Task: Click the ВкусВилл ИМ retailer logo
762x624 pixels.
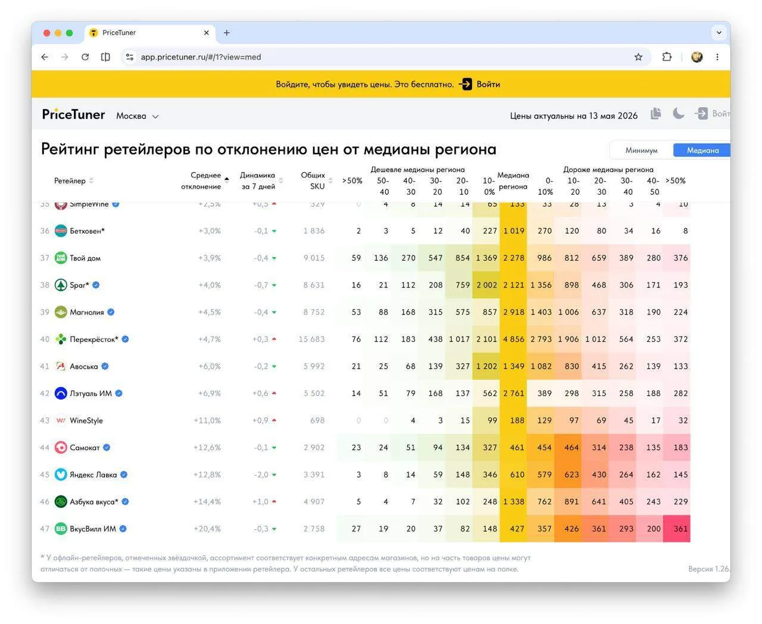Action: tap(61, 529)
